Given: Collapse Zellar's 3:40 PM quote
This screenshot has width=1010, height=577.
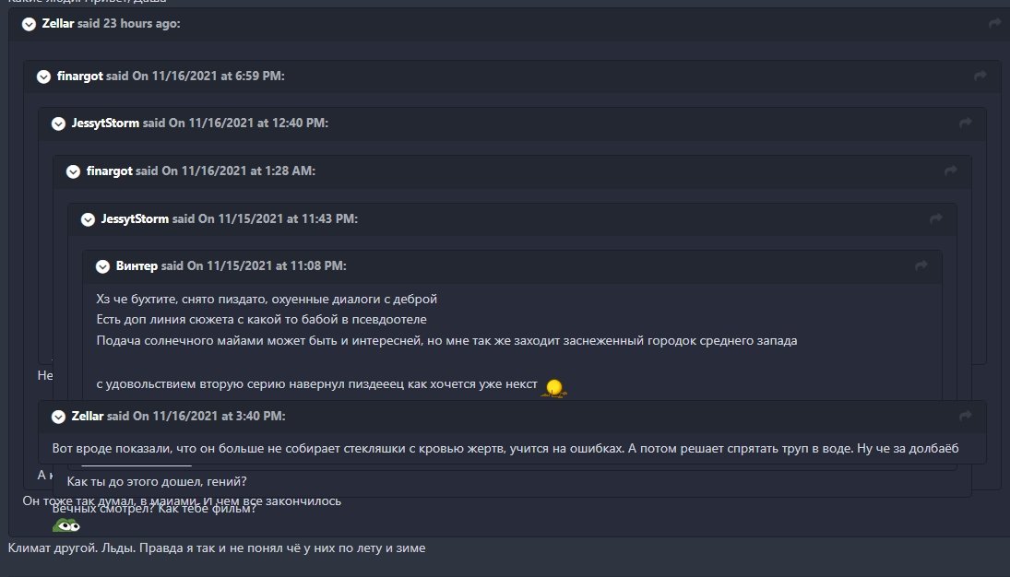Looking at the screenshot, I should coord(58,417).
